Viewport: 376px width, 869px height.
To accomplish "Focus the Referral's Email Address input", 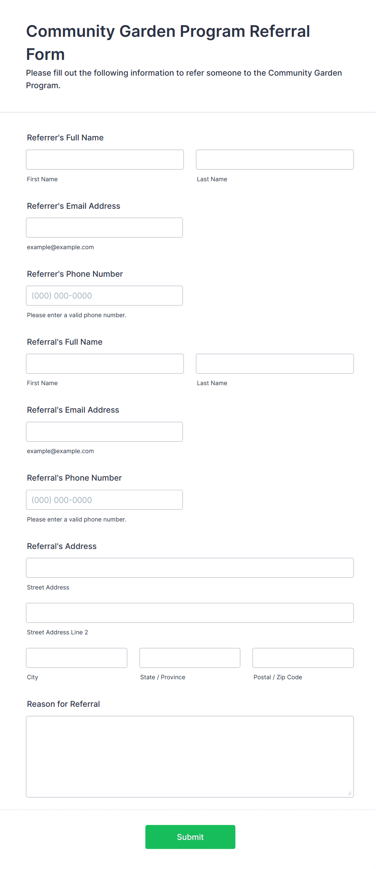I will 104,432.
